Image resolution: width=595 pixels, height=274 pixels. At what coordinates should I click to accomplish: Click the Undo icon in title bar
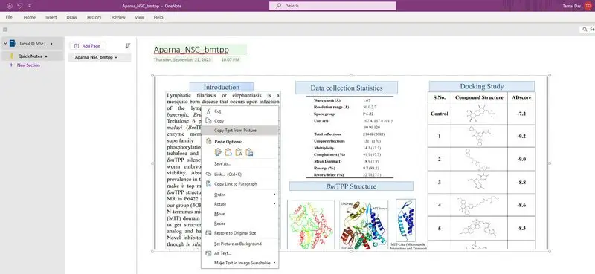point(20,6)
